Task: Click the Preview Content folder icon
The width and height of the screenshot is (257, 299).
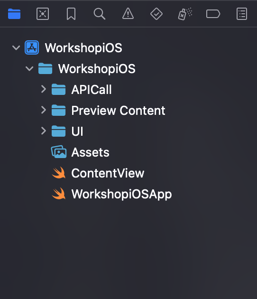Action: click(58, 110)
